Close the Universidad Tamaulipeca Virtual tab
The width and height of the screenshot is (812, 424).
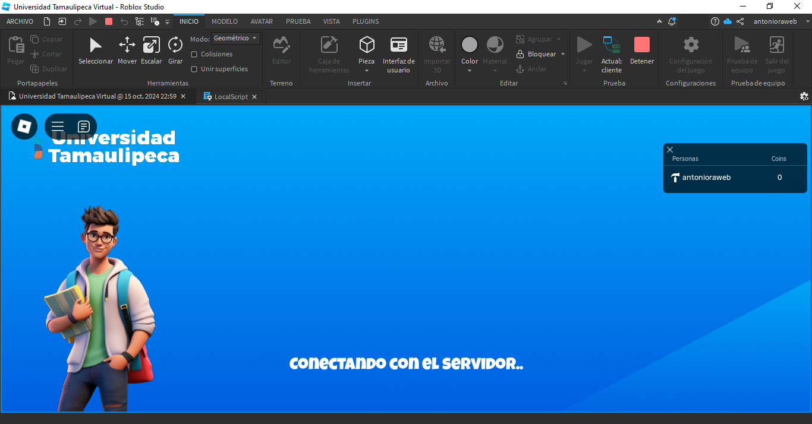(x=183, y=96)
